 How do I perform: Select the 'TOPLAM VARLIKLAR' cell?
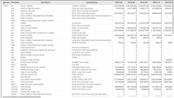coord(29,74)
